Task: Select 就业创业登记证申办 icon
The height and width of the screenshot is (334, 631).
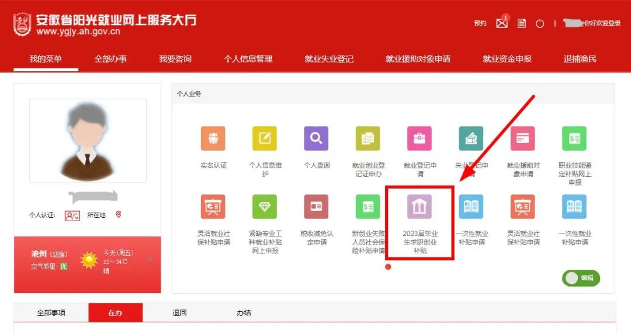Action: click(x=368, y=138)
